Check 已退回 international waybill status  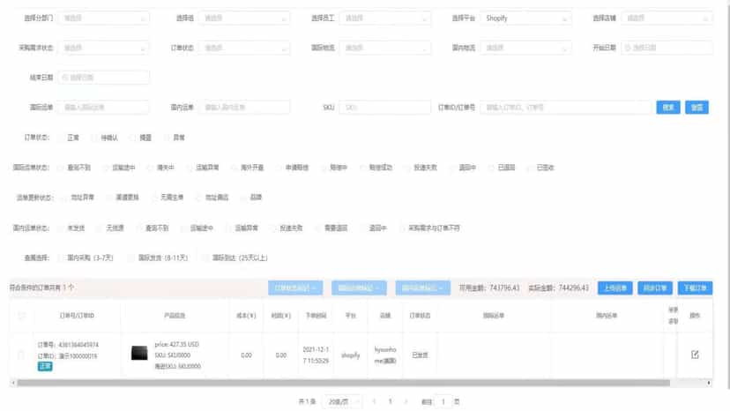(491, 168)
